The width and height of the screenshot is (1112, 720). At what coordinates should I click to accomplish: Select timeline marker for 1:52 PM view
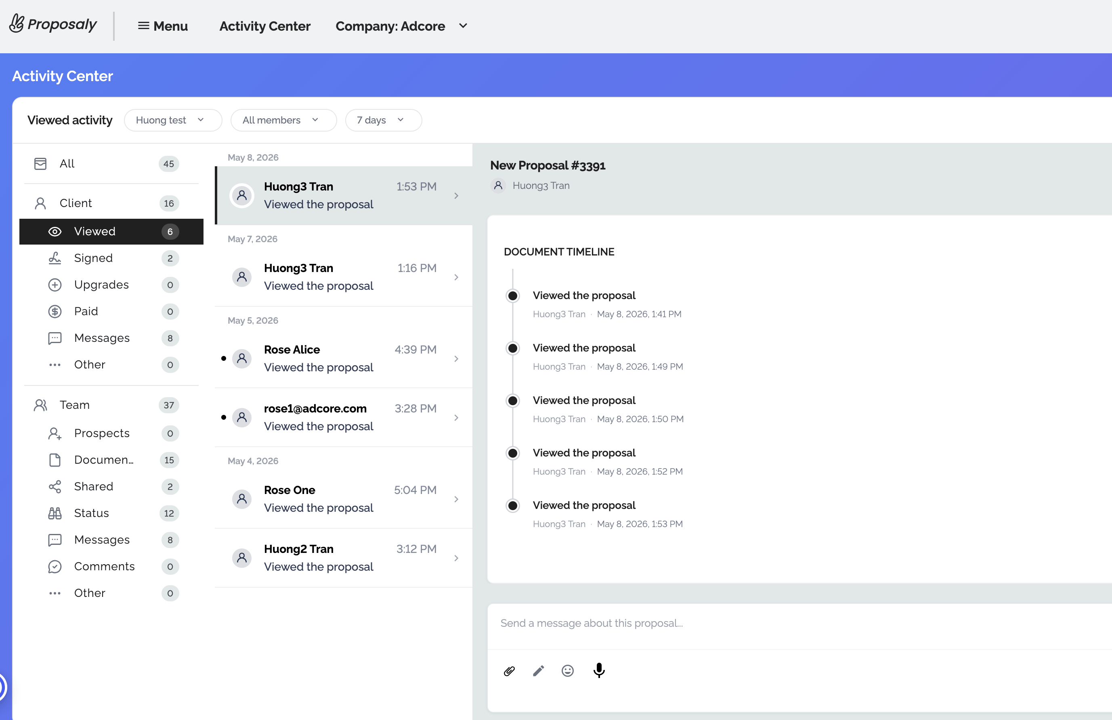[513, 453]
